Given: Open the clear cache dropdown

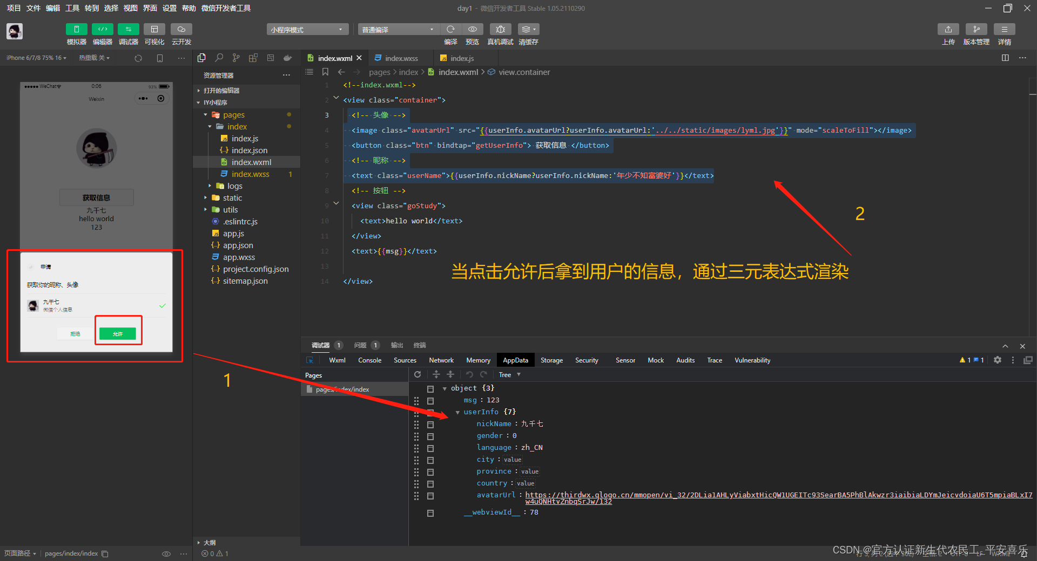Looking at the screenshot, I should tap(528, 29).
